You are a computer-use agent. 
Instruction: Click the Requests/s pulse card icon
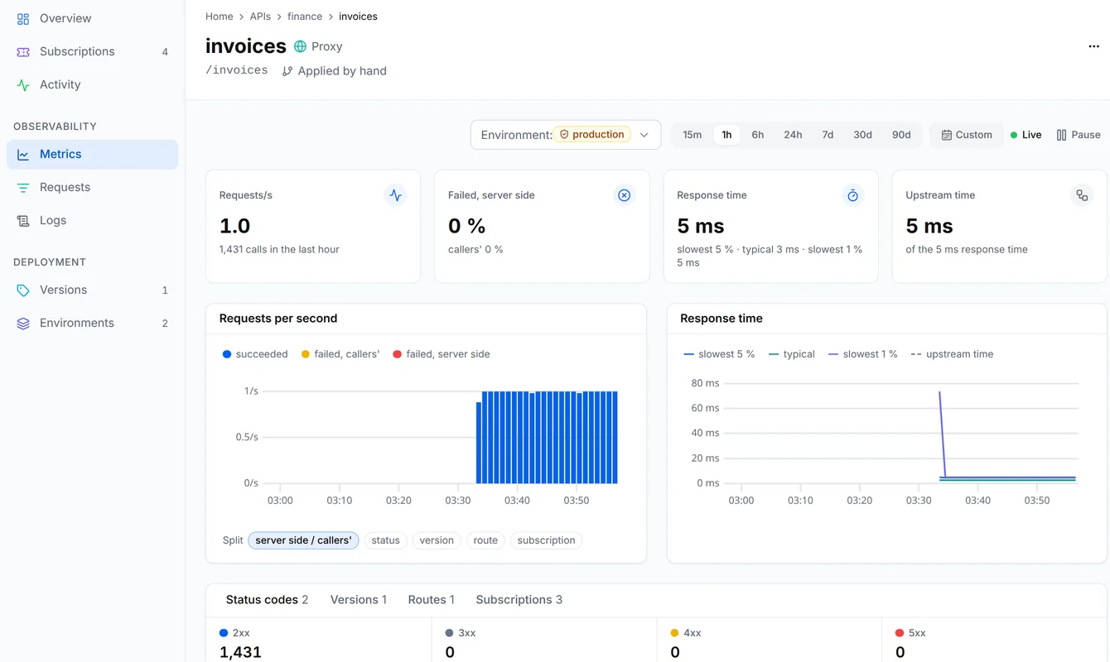coord(396,195)
